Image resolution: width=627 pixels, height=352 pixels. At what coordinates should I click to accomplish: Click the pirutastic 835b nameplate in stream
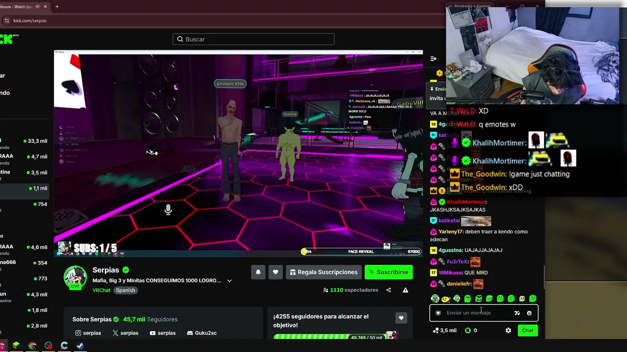click(x=230, y=84)
